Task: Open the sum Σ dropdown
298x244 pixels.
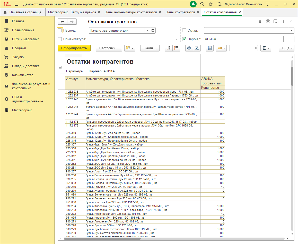Action: click(x=266, y=48)
